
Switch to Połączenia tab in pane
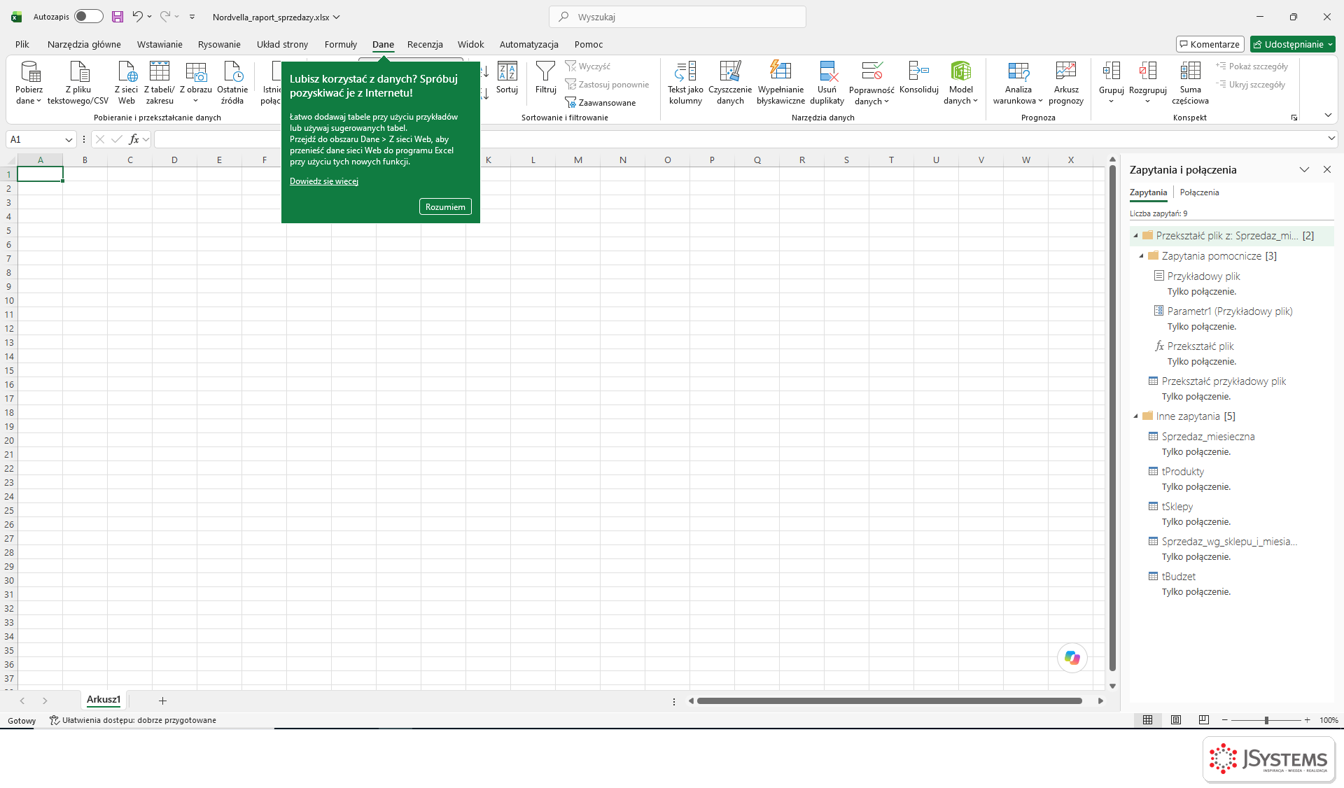pyautogui.click(x=1199, y=192)
